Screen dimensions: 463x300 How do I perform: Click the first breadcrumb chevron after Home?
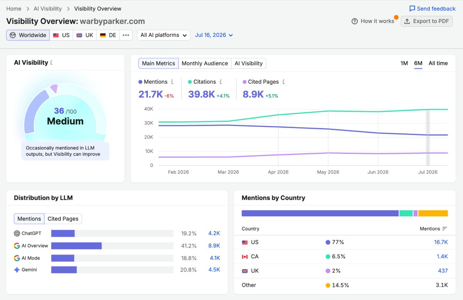[x=28, y=8]
